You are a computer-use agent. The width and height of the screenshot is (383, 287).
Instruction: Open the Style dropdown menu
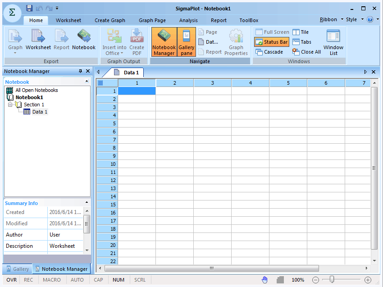[354, 19]
